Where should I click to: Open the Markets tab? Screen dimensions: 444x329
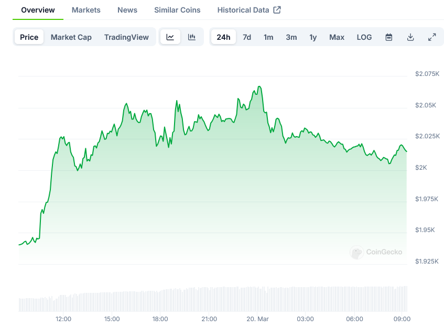[86, 10]
